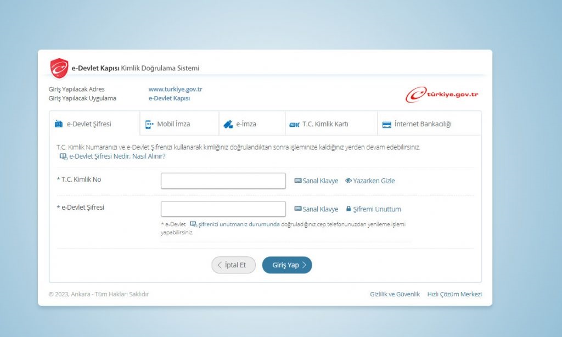
Task: Open the www.turkiye.gov.tr address link
Action: (x=175, y=89)
